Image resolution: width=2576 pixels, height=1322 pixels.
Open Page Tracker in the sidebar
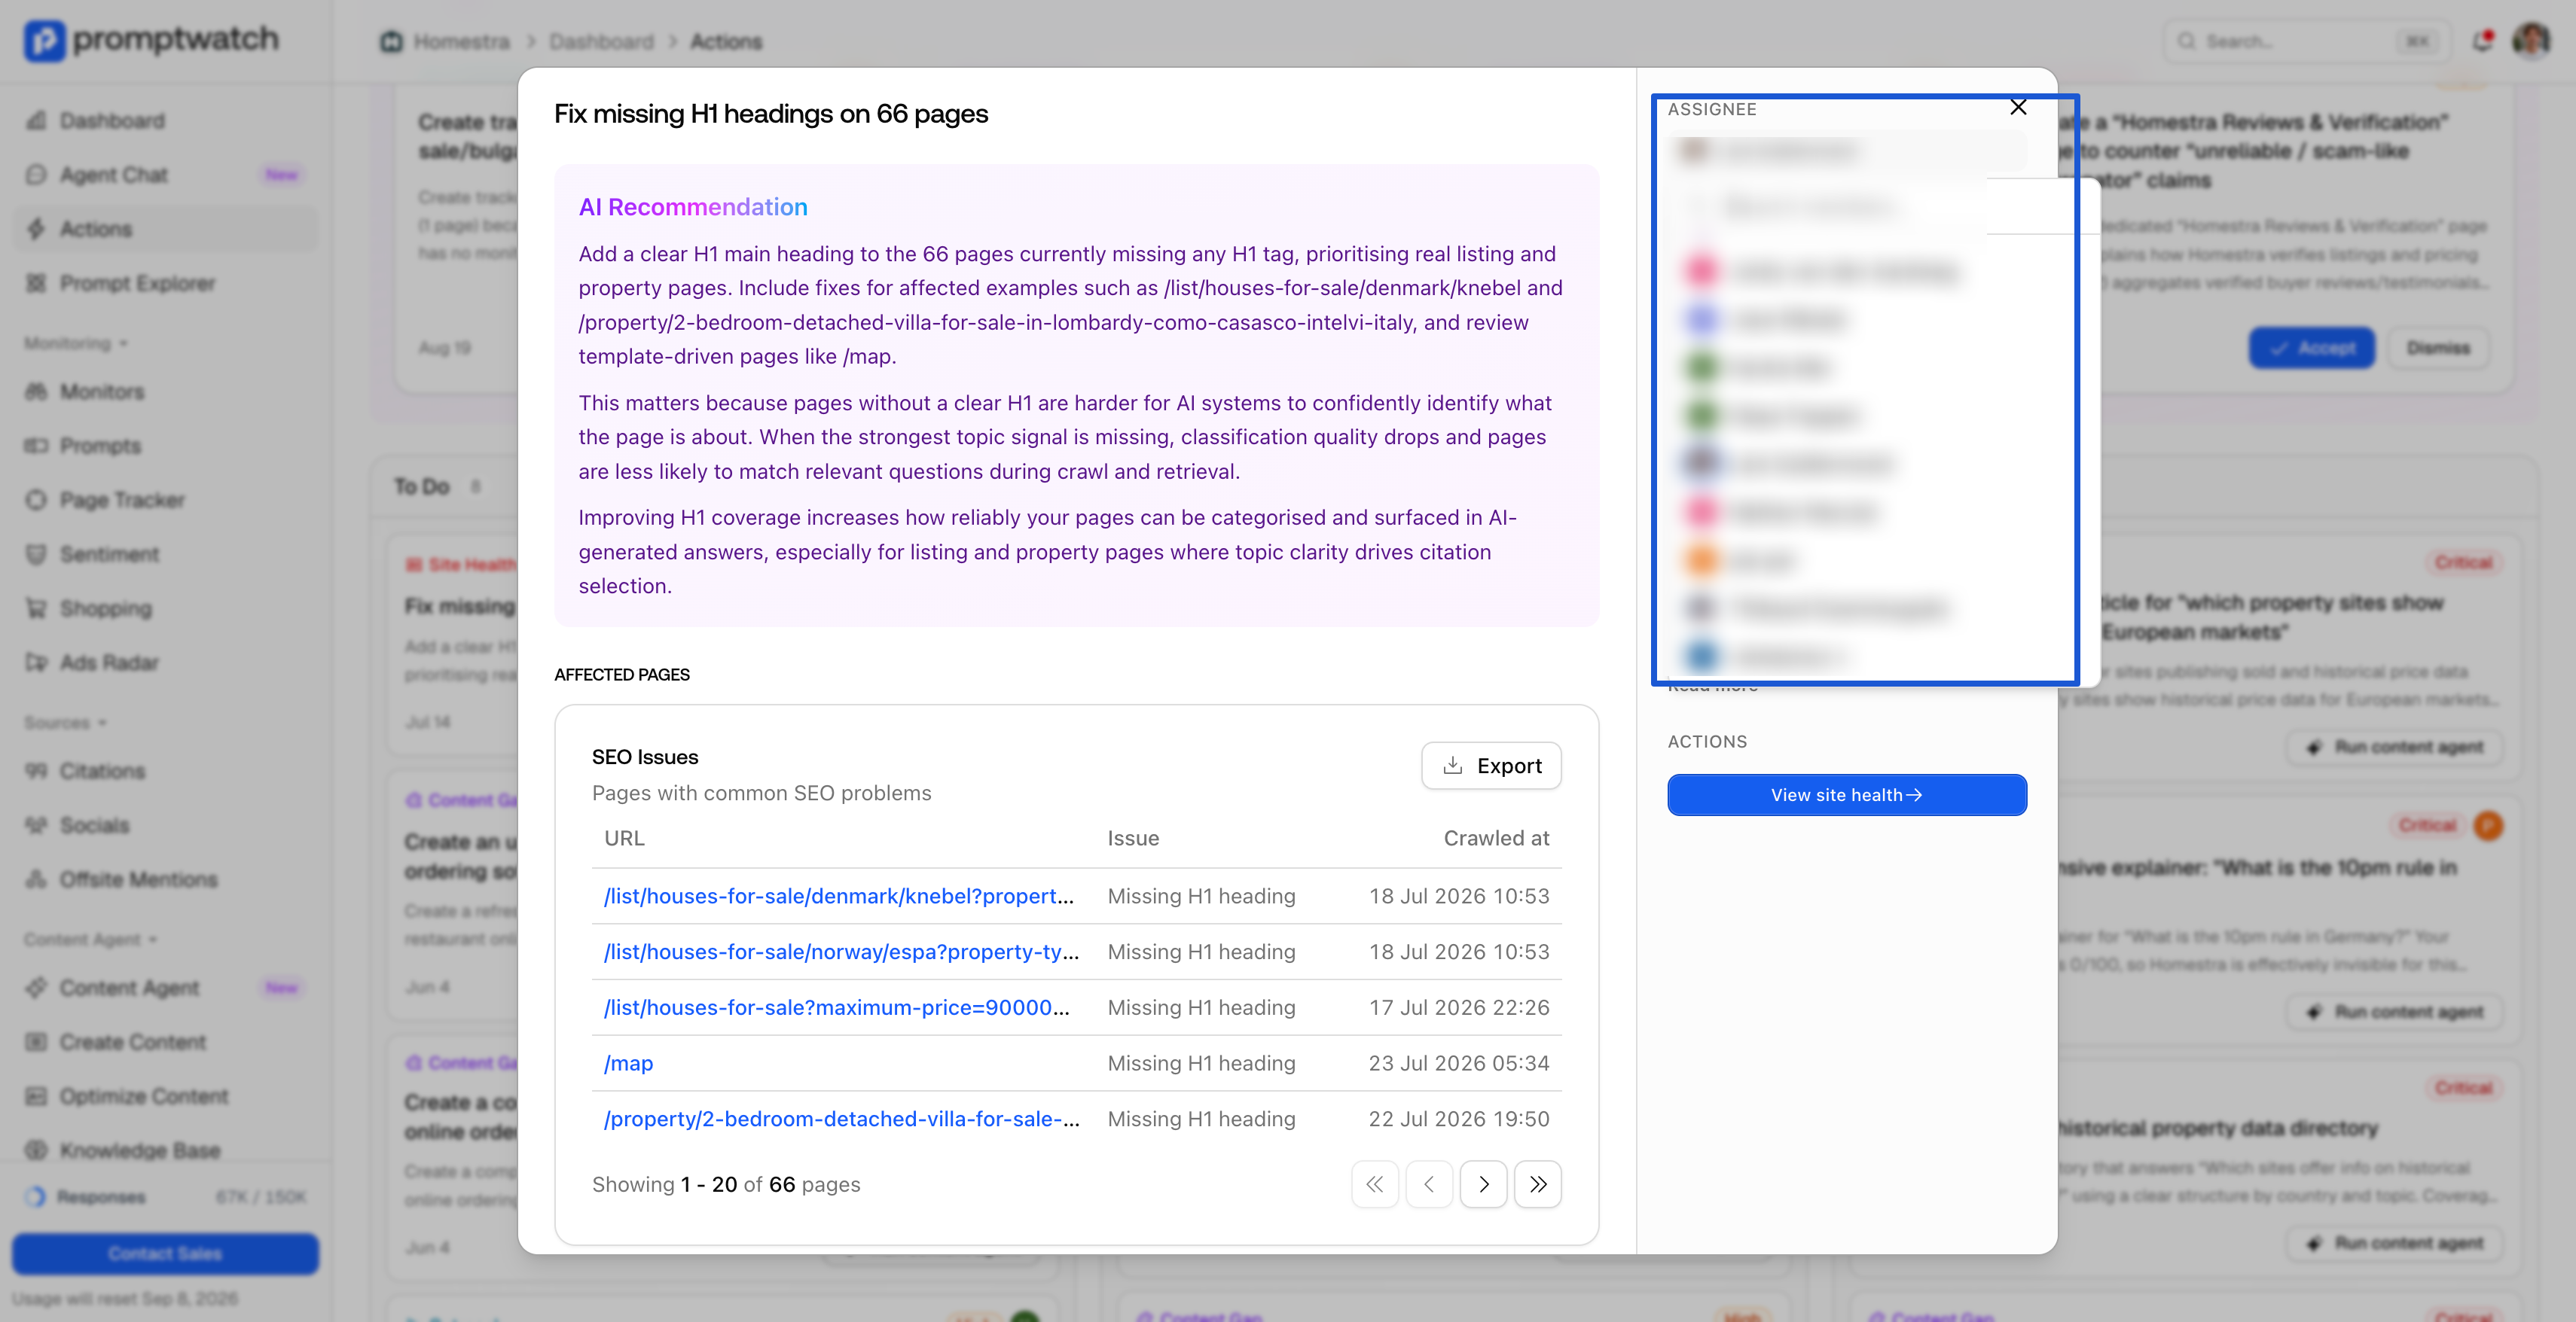165,500
